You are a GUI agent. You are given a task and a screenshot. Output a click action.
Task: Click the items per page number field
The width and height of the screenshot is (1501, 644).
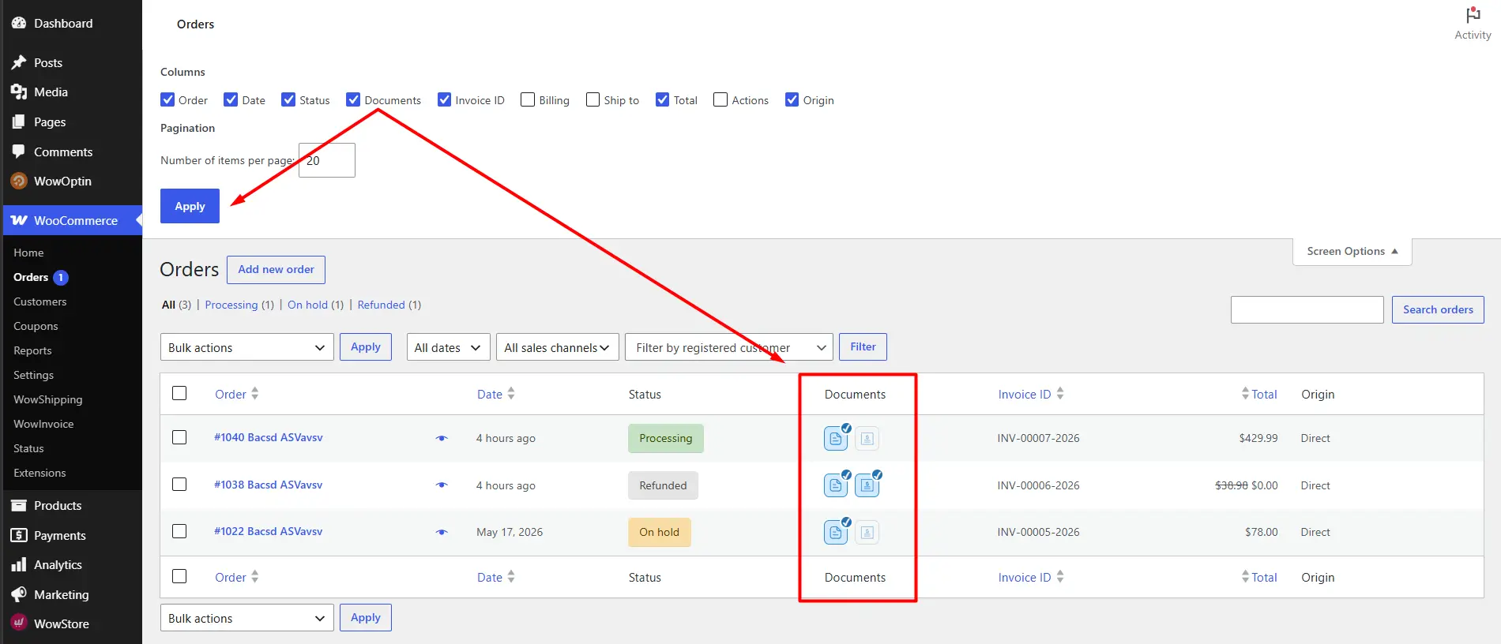[x=327, y=160]
